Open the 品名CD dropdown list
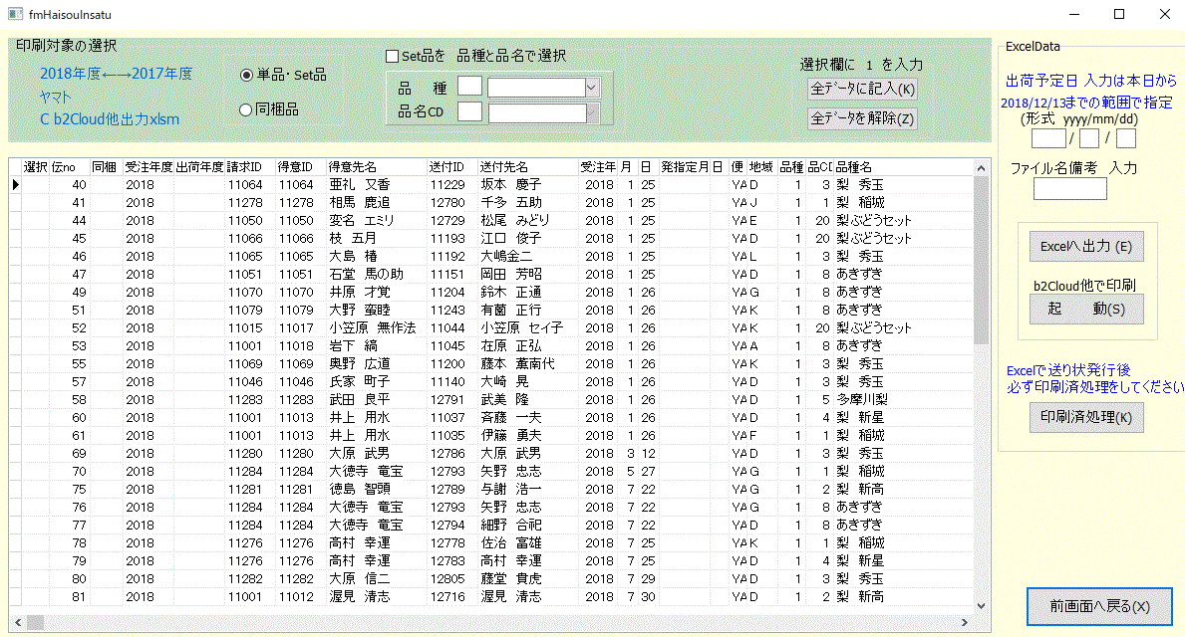The image size is (1185, 637). coord(593,113)
